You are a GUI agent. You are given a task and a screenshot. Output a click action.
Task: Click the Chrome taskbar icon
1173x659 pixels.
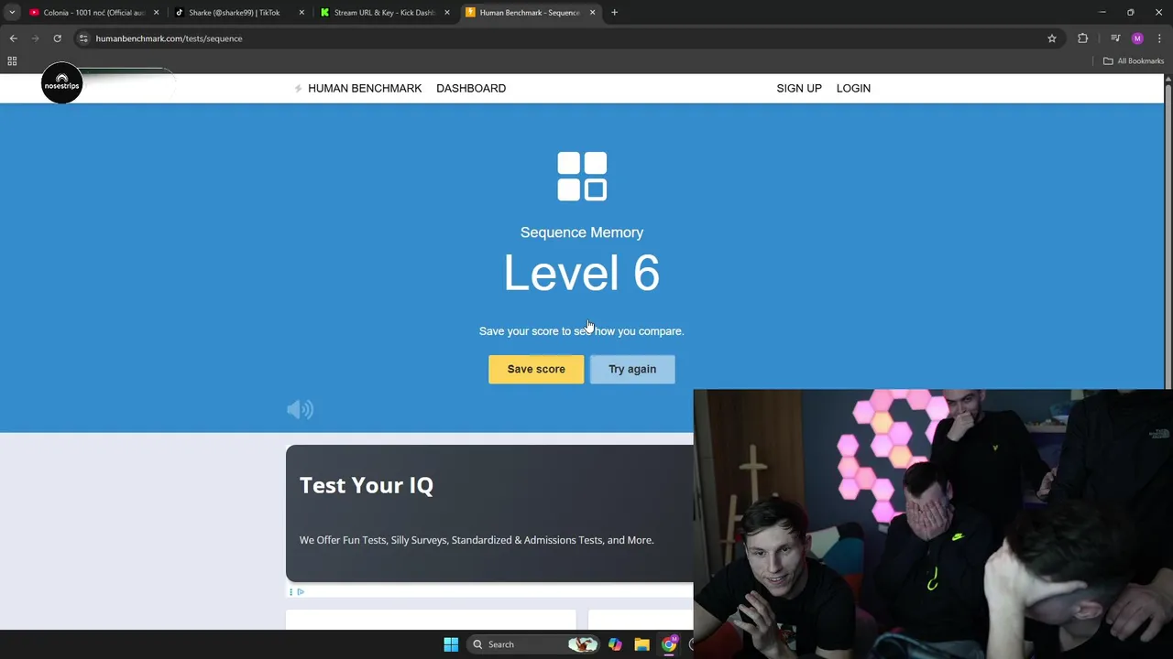click(x=669, y=644)
